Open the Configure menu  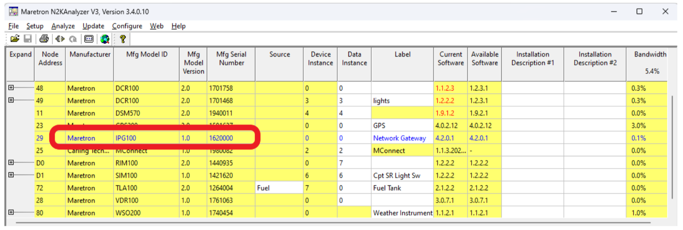127,26
